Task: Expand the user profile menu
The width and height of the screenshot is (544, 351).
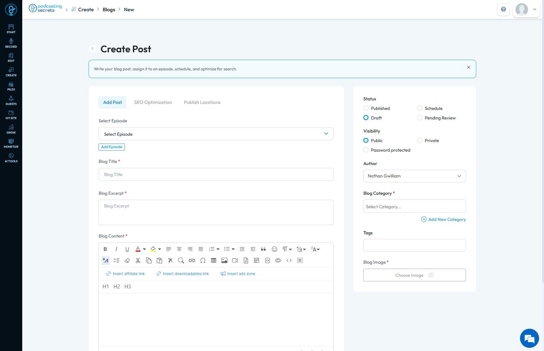Action: pos(526,10)
